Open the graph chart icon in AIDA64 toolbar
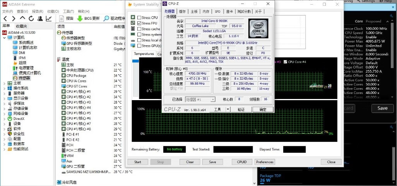Screen dimensions: 397x186 pos(49,19)
